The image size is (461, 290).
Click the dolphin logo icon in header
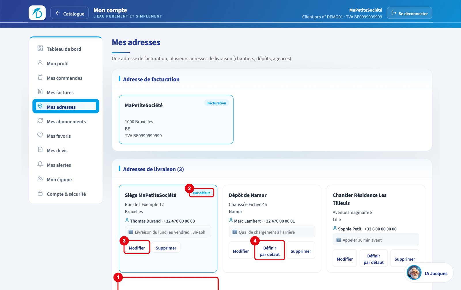pyautogui.click(x=37, y=13)
